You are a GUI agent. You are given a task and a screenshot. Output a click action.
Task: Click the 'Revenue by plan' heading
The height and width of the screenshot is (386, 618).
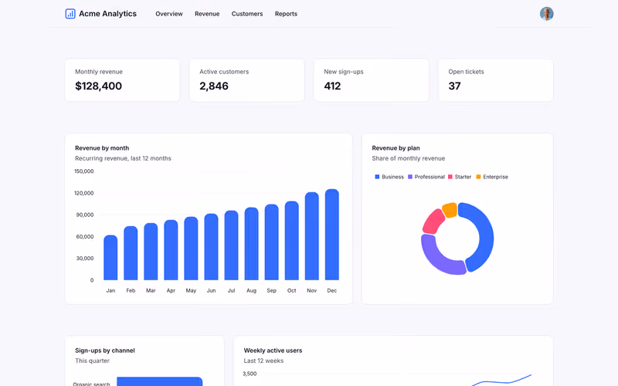pos(396,148)
